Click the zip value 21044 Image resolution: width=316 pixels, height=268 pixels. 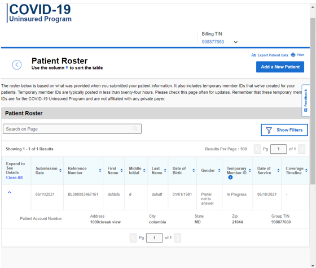pyautogui.click(x=238, y=222)
